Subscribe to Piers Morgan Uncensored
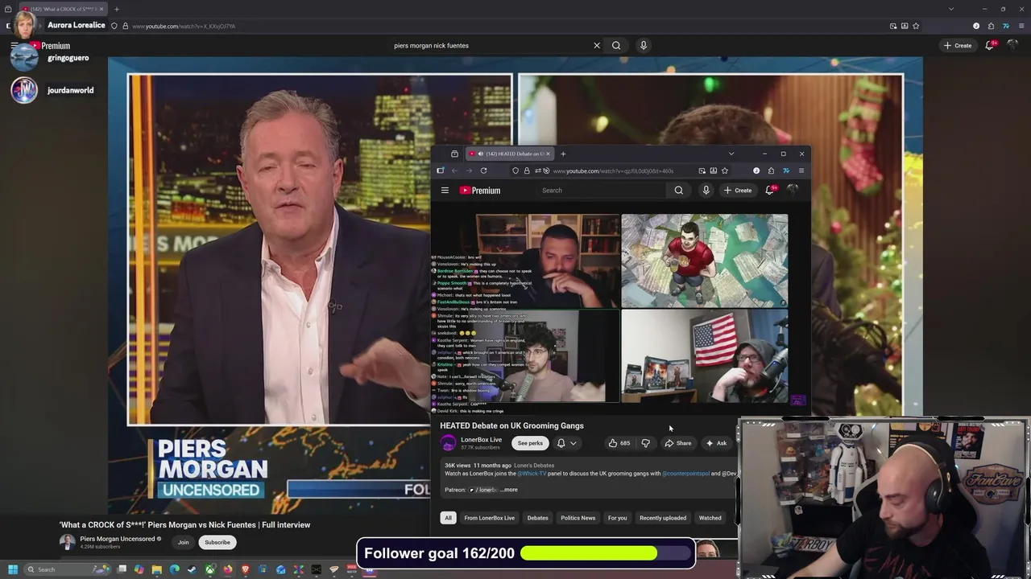This screenshot has height=579, width=1031. [x=217, y=543]
